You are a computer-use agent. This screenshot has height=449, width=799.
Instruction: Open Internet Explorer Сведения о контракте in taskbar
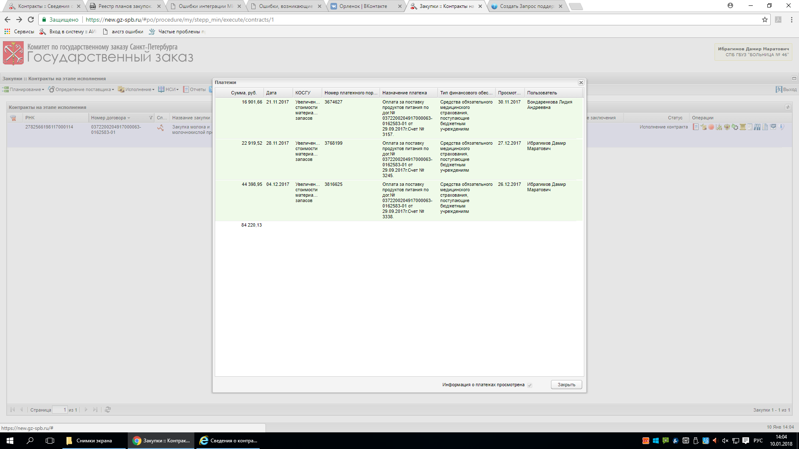click(x=228, y=441)
